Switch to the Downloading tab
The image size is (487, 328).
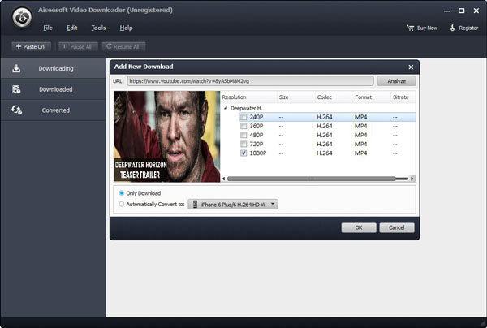click(x=53, y=68)
